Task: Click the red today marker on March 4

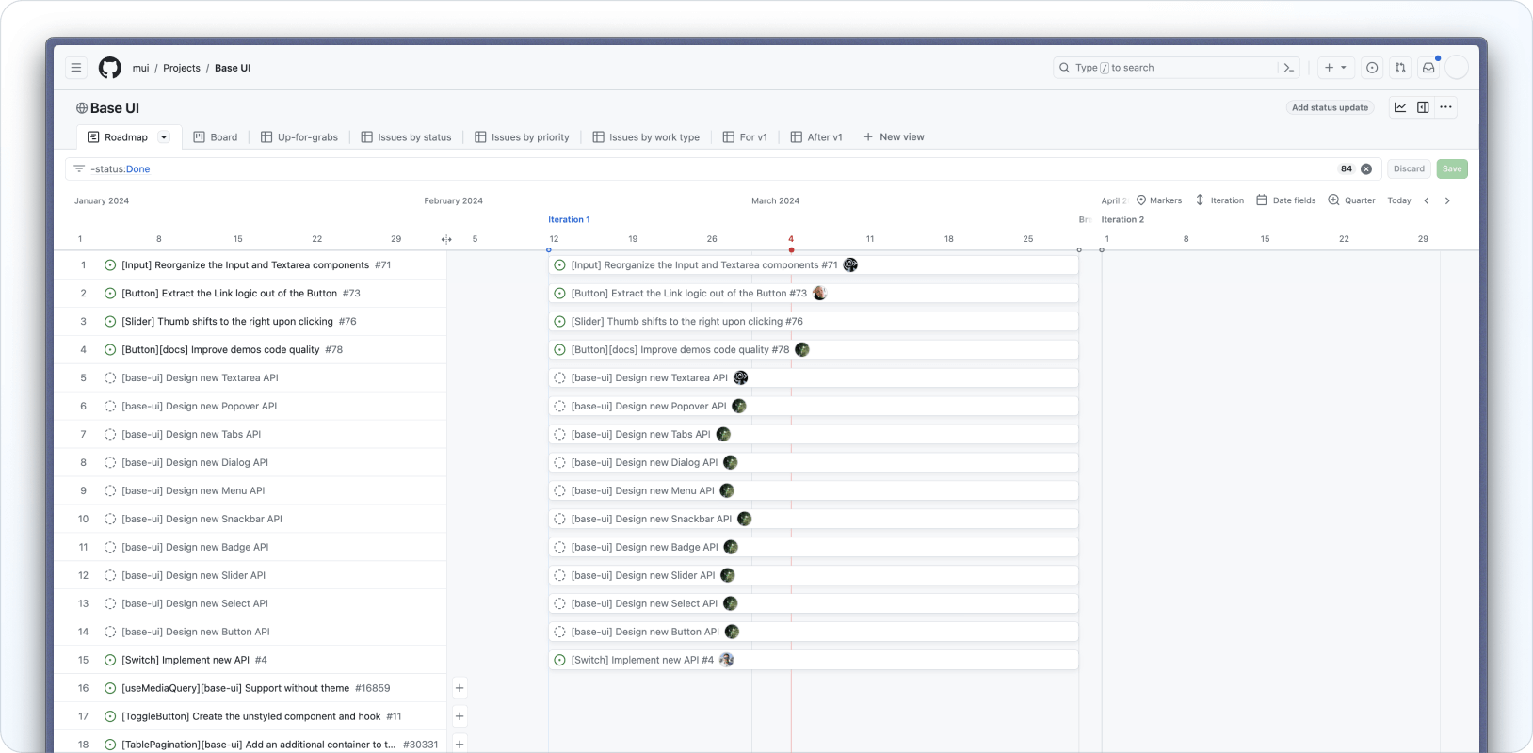Action: point(791,249)
